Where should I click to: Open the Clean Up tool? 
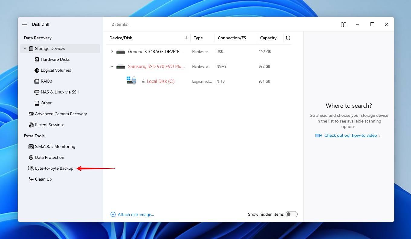point(44,179)
